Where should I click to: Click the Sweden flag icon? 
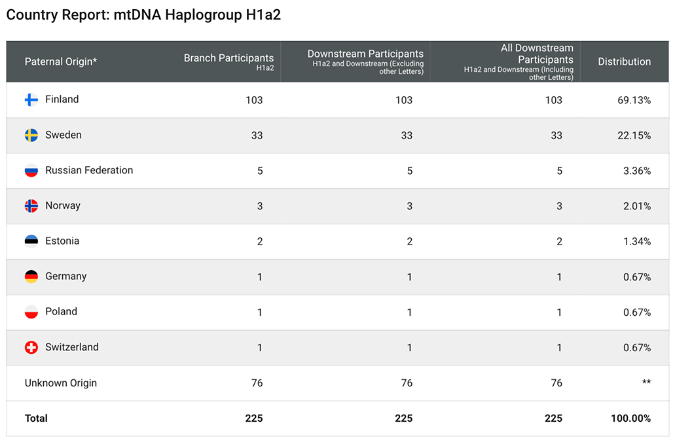click(31, 135)
